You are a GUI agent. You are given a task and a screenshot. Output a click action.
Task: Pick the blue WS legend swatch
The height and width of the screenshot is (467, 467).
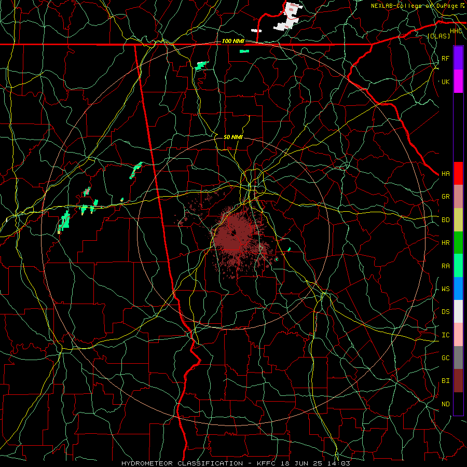(x=458, y=289)
